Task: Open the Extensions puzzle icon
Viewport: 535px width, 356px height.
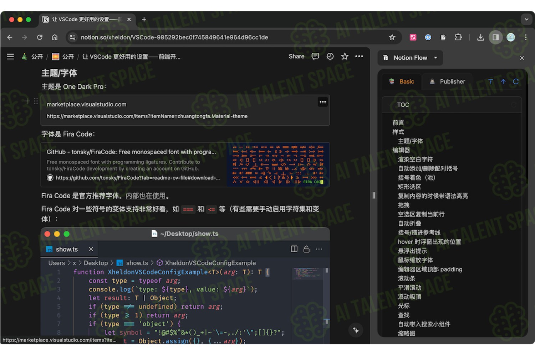Action: (458, 37)
